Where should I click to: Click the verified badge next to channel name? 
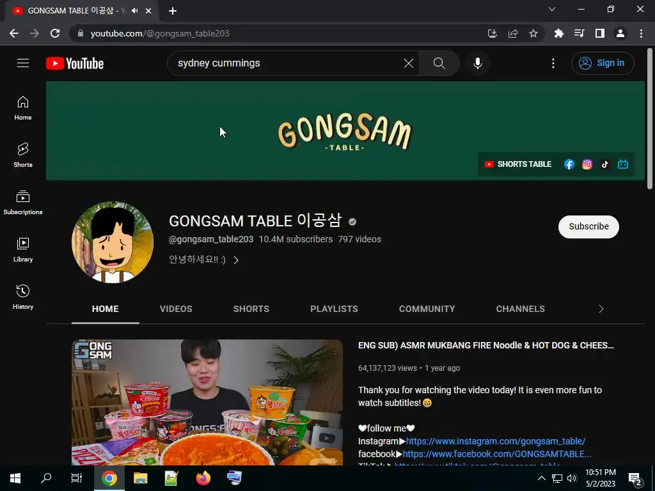tap(352, 222)
